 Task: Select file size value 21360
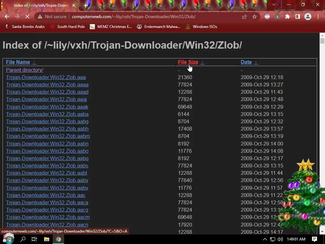click(185, 78)
